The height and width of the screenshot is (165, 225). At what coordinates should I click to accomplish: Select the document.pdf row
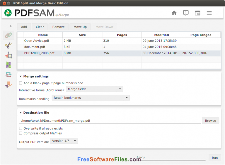[119, 47]
